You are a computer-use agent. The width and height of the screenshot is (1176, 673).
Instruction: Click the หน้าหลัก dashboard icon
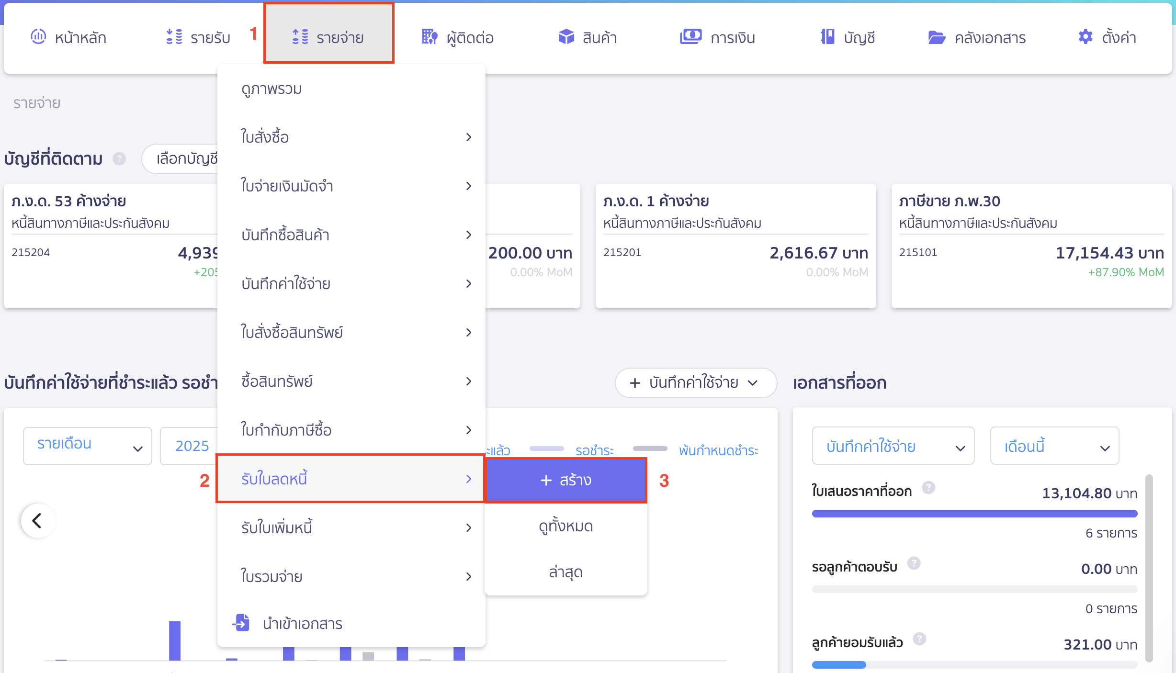[x=38, y=36]
